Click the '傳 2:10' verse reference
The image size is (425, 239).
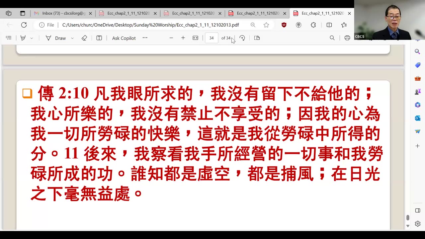pyautogui.click(x=63, y=94)
